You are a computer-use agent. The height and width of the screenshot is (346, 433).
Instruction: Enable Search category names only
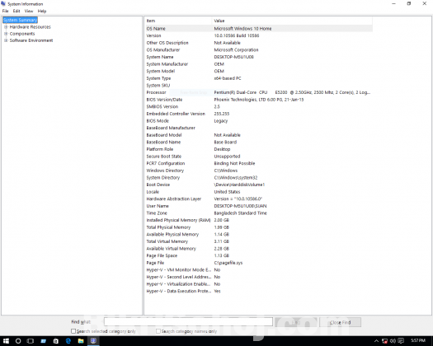[x=158, y=331]
